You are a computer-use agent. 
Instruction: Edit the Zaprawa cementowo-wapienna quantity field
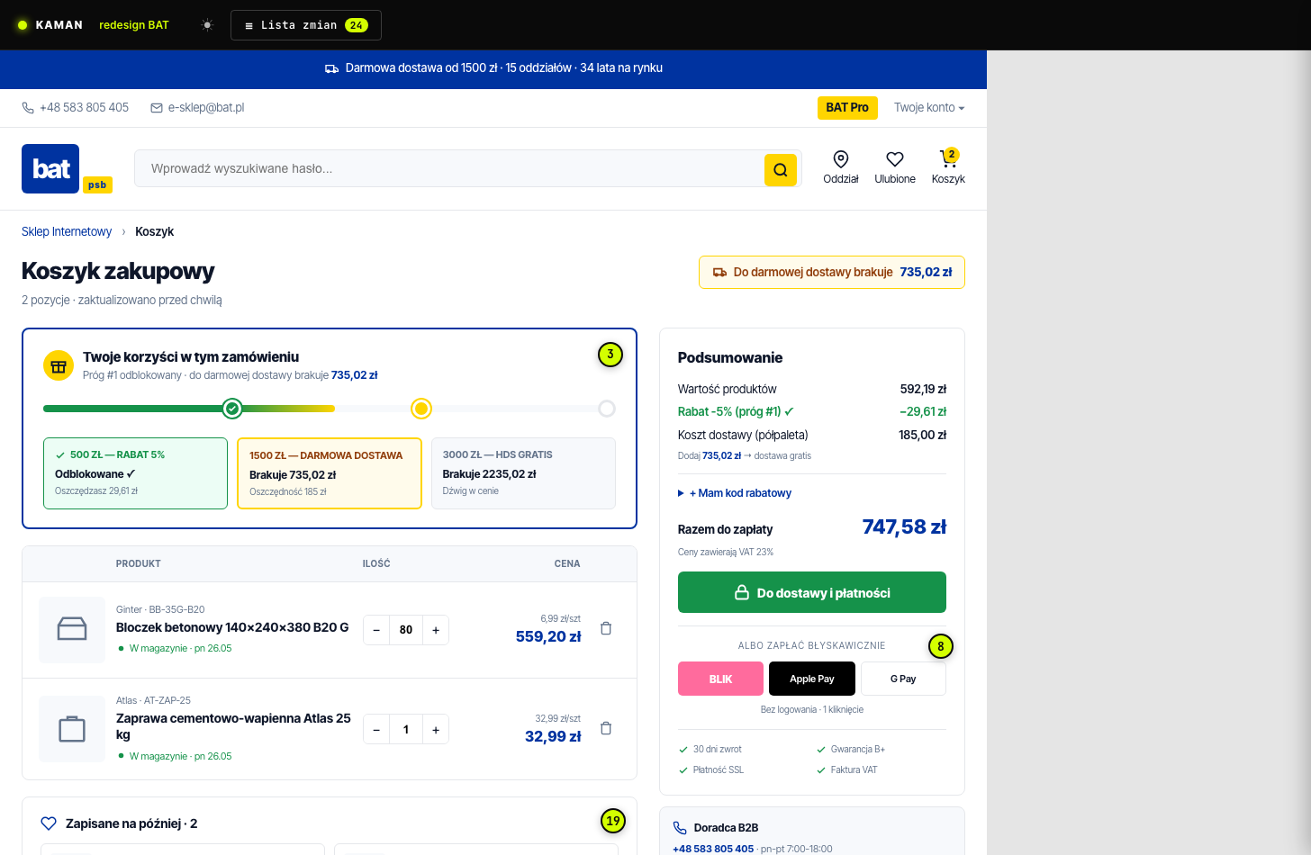click(406, 730)
